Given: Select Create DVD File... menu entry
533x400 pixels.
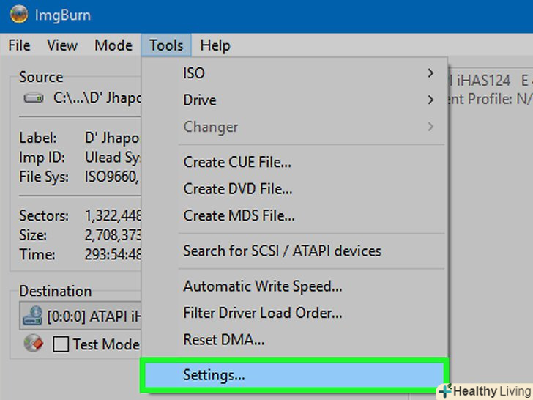Looking at the screenshot, I should pyautogui.click(x=294, y=189).
